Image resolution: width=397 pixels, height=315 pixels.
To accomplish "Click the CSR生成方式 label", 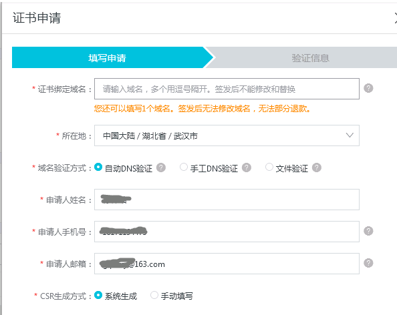I will [63, 296].
